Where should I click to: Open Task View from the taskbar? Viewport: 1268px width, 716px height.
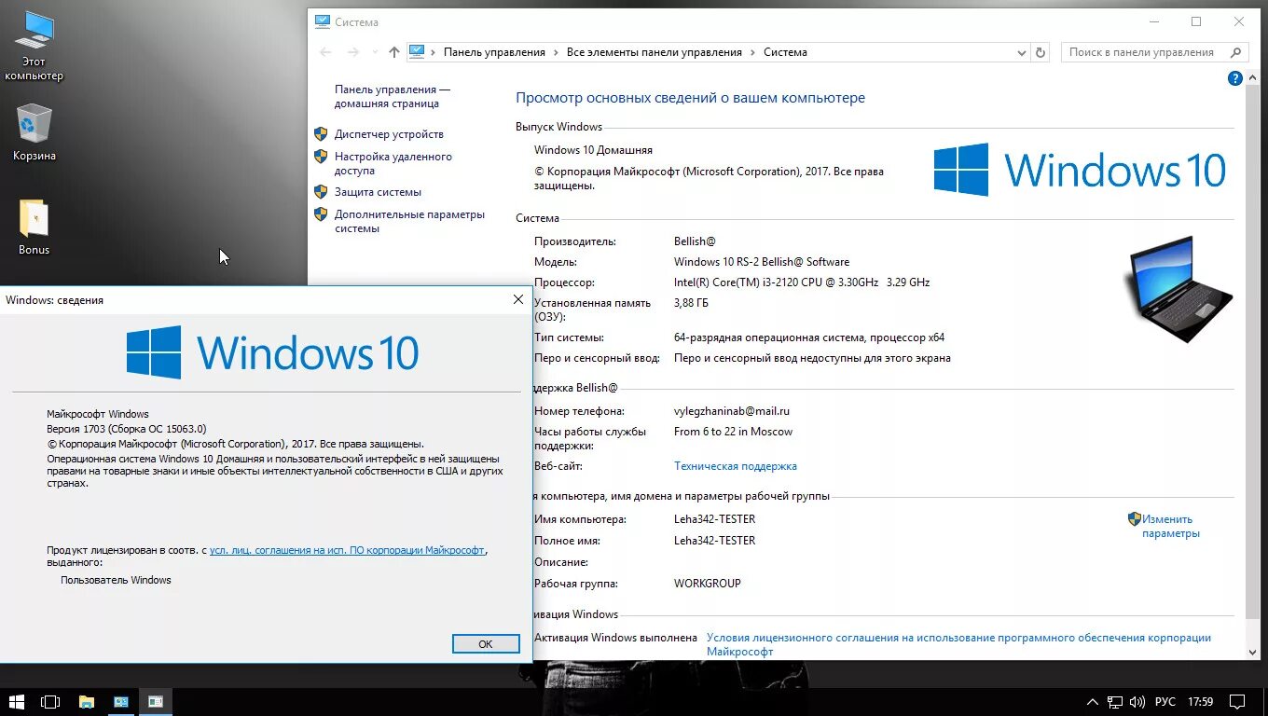pyautogui.click(x=50, y=701)
